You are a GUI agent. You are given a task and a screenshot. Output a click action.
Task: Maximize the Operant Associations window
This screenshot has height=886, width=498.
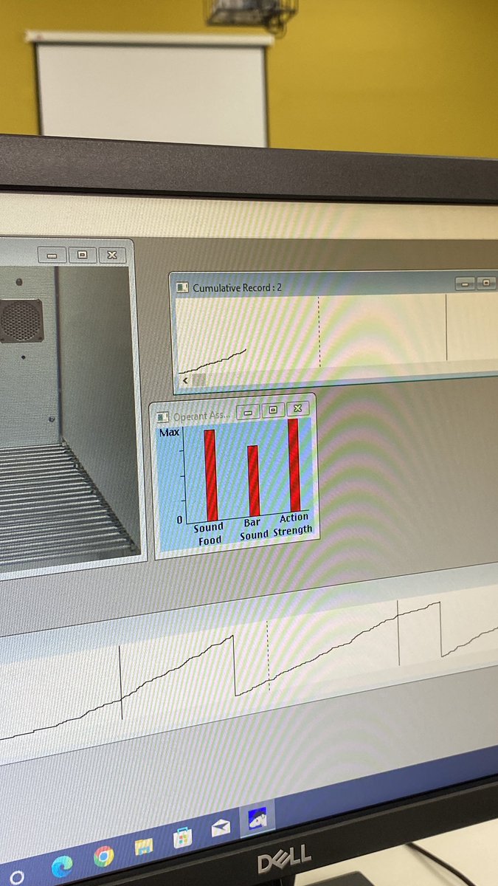tap(272, 410)
